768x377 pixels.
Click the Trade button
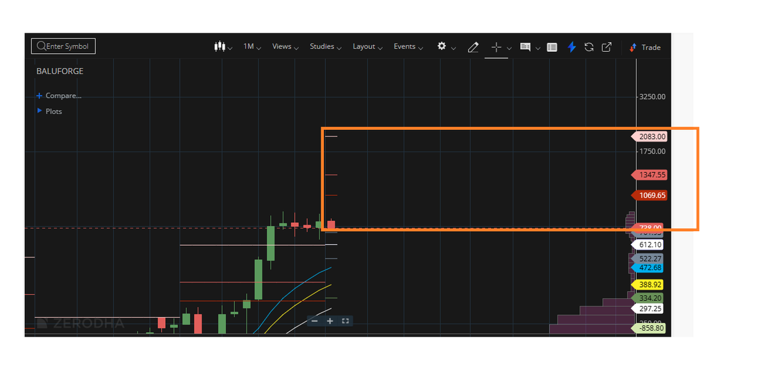pos(645,47)
